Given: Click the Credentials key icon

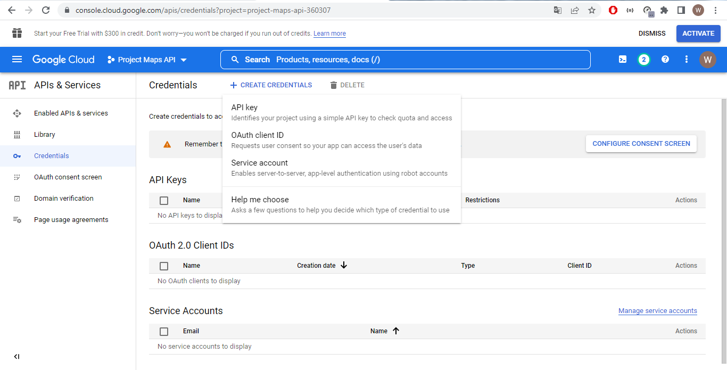Looking at the screenshot, I should (17, 156).
